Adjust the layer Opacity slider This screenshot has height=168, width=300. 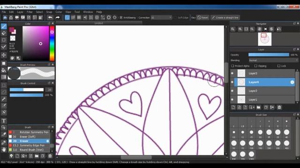tap(269, 55)
